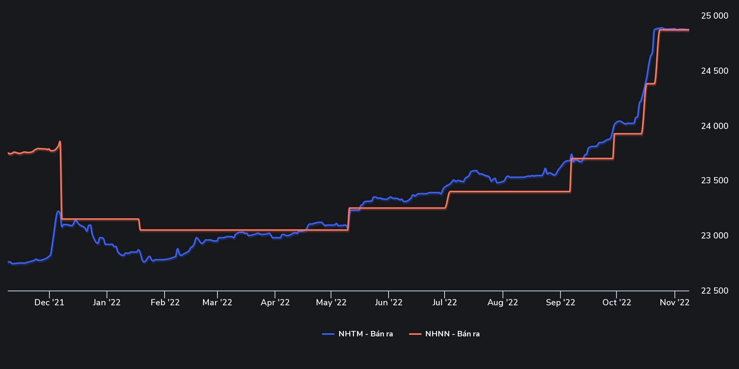
Task: Click the Oct '22 x-axis label
Action: pos(616,303)
